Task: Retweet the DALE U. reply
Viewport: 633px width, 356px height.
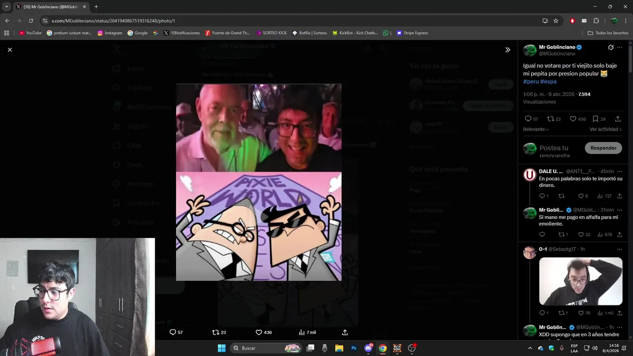Action: 561,196
